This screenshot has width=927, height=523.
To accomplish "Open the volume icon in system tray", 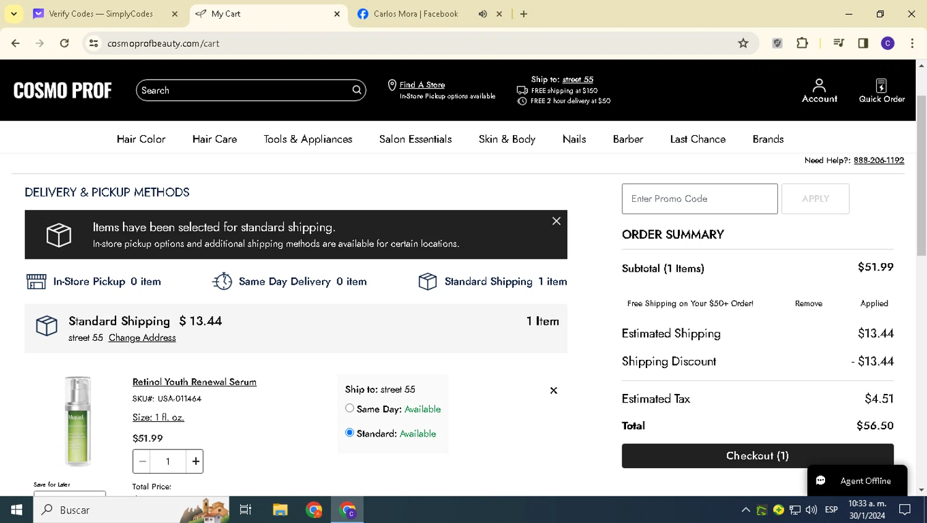I will [811, 509].
